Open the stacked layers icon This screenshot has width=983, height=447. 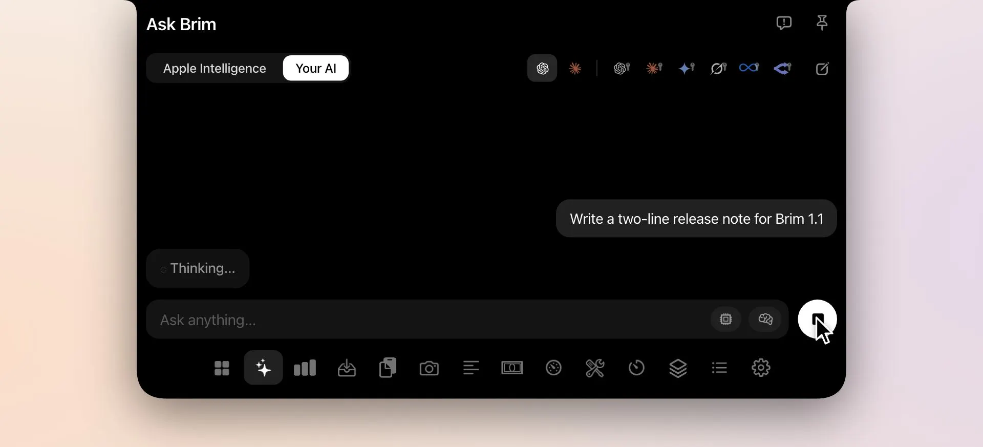(x=678, y=368)
